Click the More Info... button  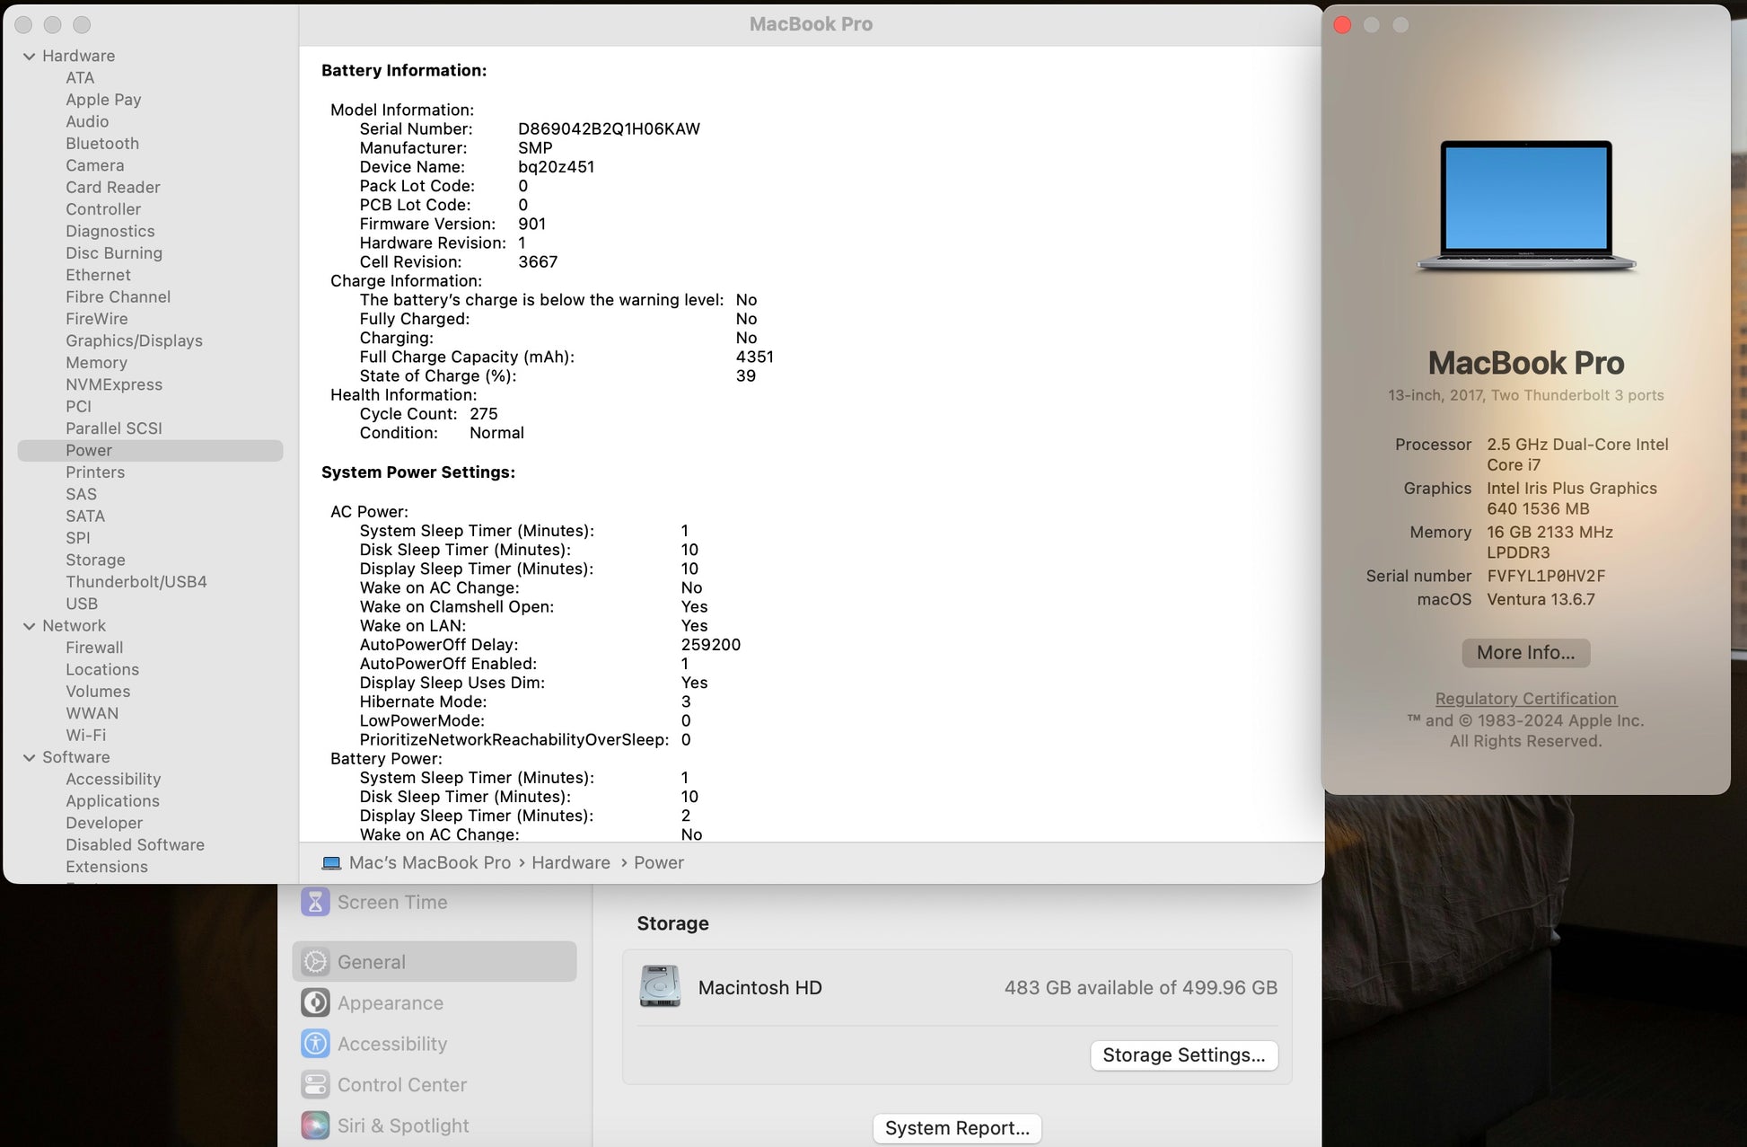[1525, 653]
